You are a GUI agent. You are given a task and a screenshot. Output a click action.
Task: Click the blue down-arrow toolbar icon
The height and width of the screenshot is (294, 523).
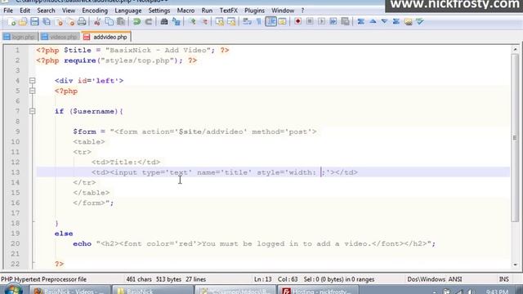384,22
